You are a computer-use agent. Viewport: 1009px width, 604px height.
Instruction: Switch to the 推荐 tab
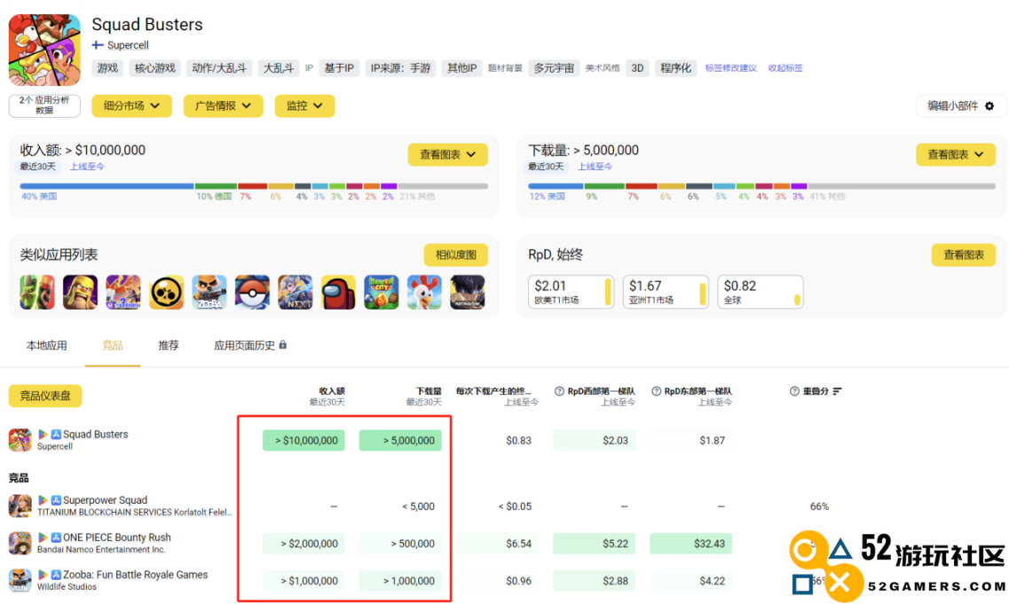pos(169,345)
